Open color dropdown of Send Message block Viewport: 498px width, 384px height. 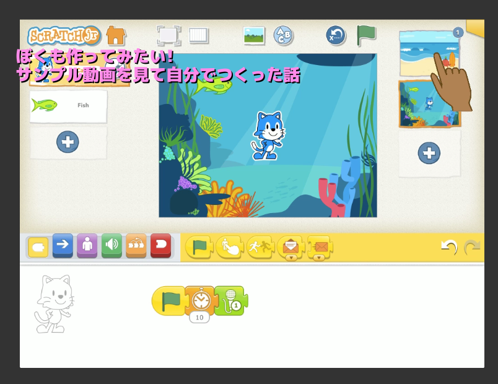pos(319,258)
